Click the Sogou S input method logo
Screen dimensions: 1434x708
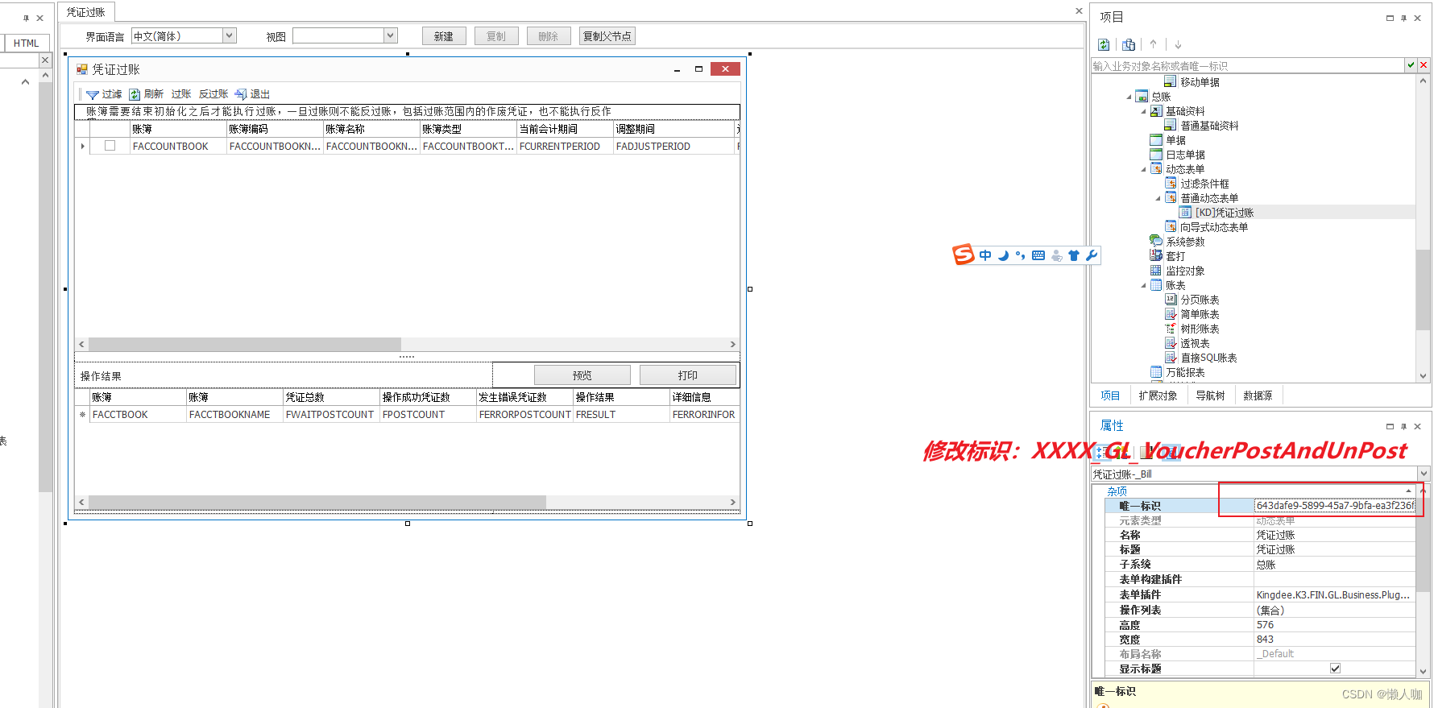pos(964,255)
